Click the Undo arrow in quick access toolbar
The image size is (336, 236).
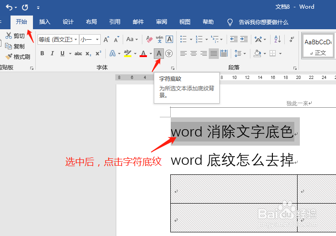[9, 7]
